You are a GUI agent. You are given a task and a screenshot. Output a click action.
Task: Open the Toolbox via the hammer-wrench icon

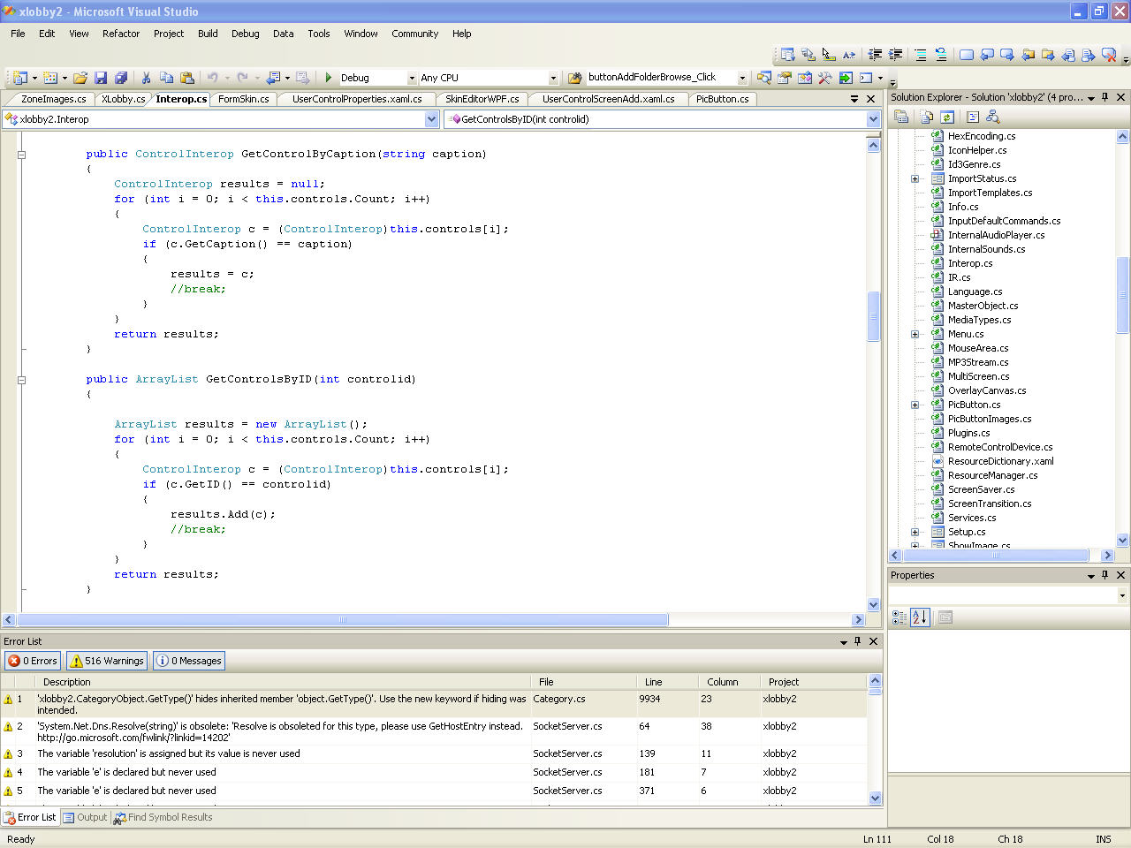[825, 78]
